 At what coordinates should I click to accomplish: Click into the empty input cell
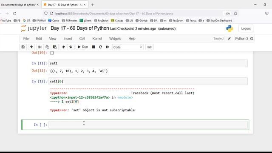point(148,125)
